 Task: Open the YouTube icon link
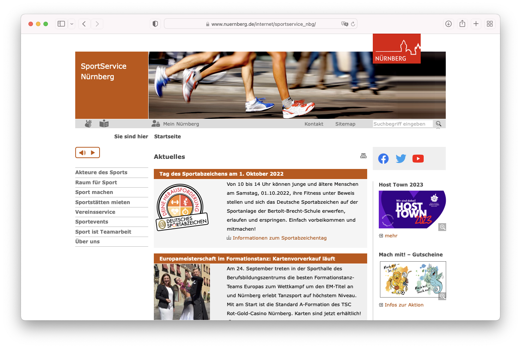point(418,158)
